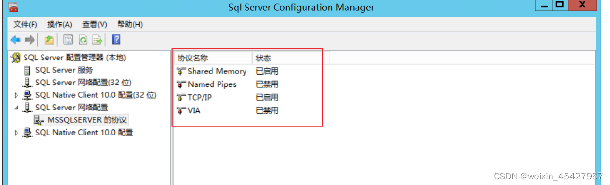
Task: Select the VIA protocol name
Action: tap(194, 111)
